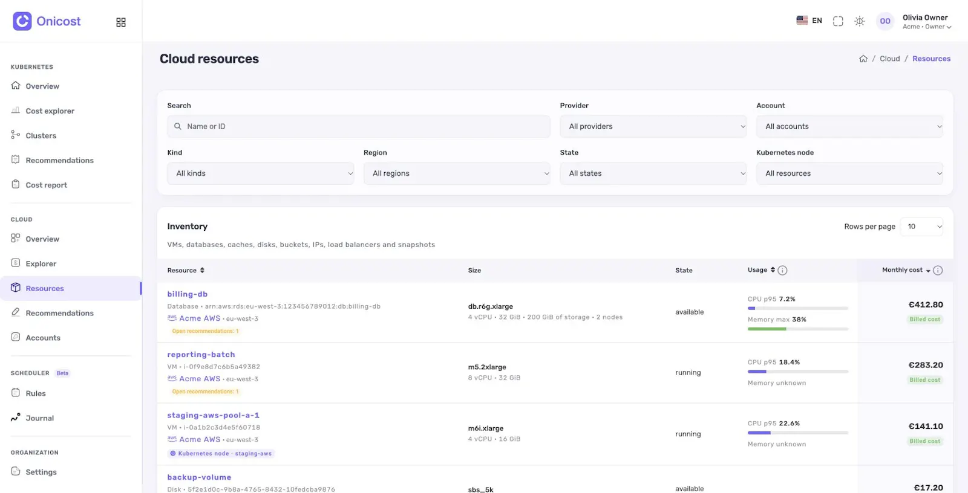This screenshot has width=968, height=493.
Task: Go home via the breadcrumb house icon
Action: coord(863,59)
